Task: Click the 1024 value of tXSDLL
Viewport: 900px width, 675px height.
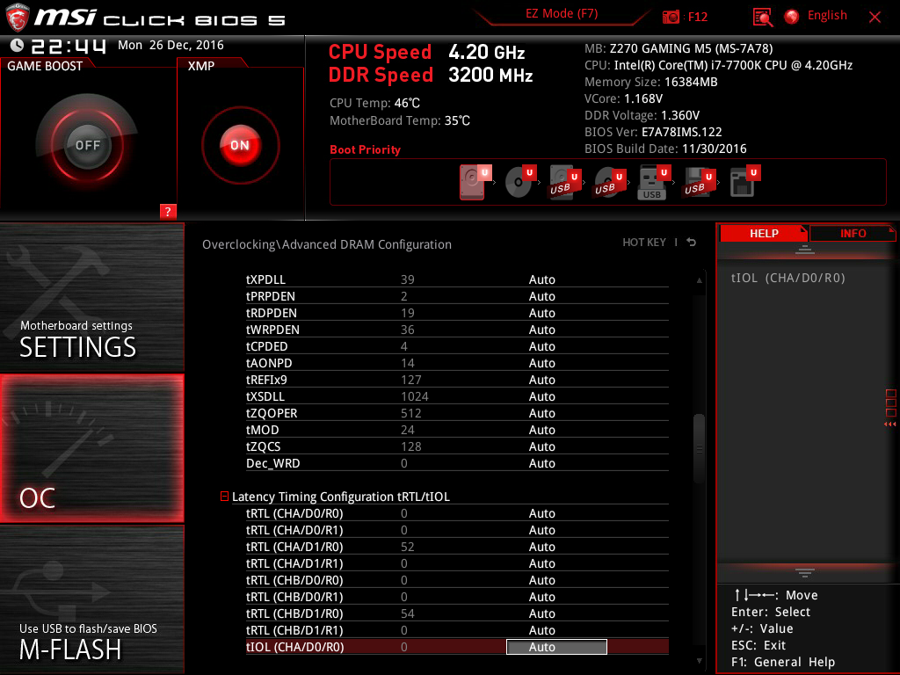Action: [x=415, y=396]
